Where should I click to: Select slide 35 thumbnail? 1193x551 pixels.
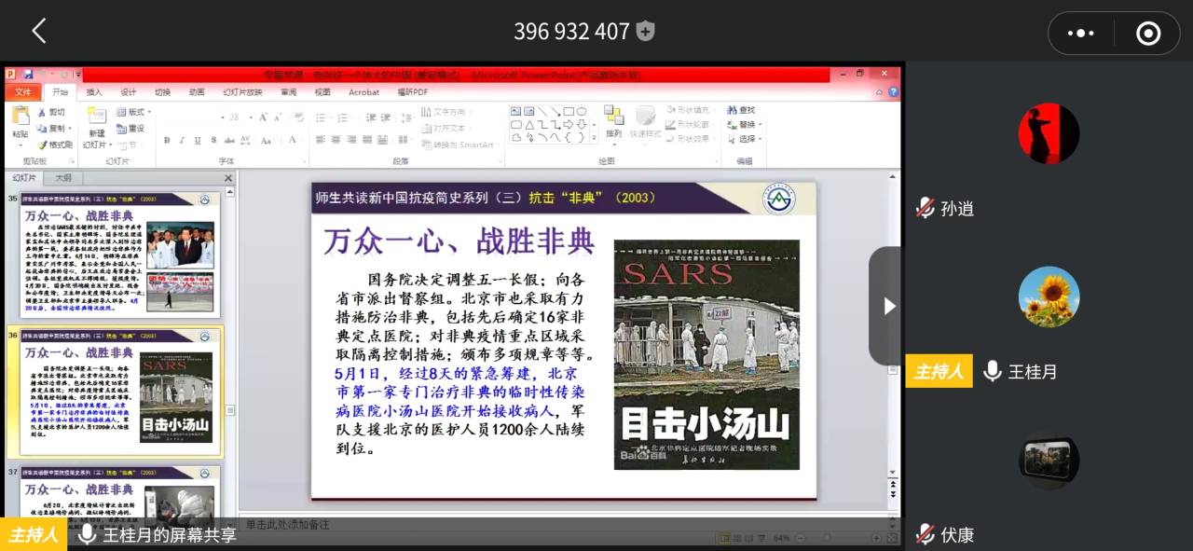[x=119, y=255]
